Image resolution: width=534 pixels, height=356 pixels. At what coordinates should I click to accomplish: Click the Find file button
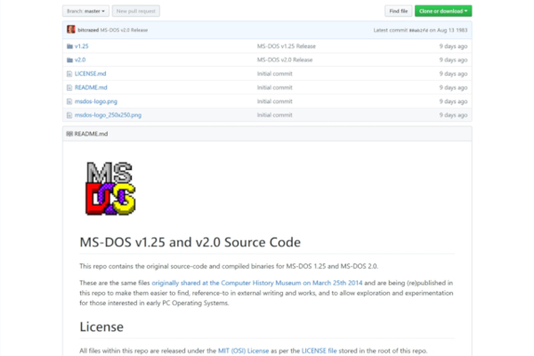399,12
